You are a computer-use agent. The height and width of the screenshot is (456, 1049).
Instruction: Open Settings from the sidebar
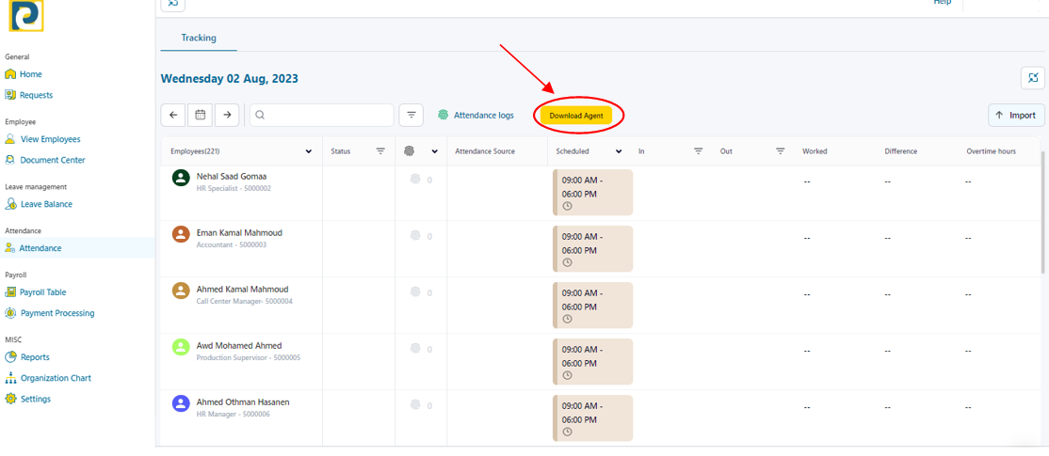pyautogui.click(x=36, y=400)
